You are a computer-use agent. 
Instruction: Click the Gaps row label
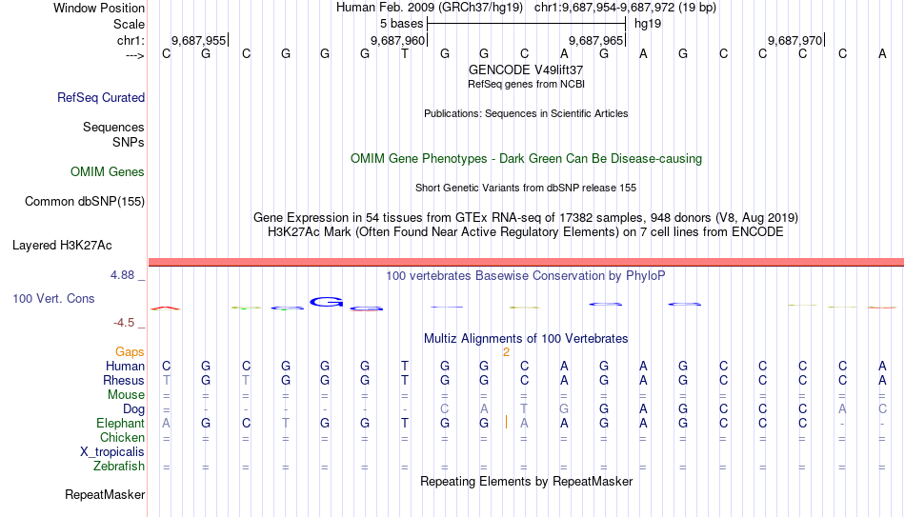tap(130, 352)
